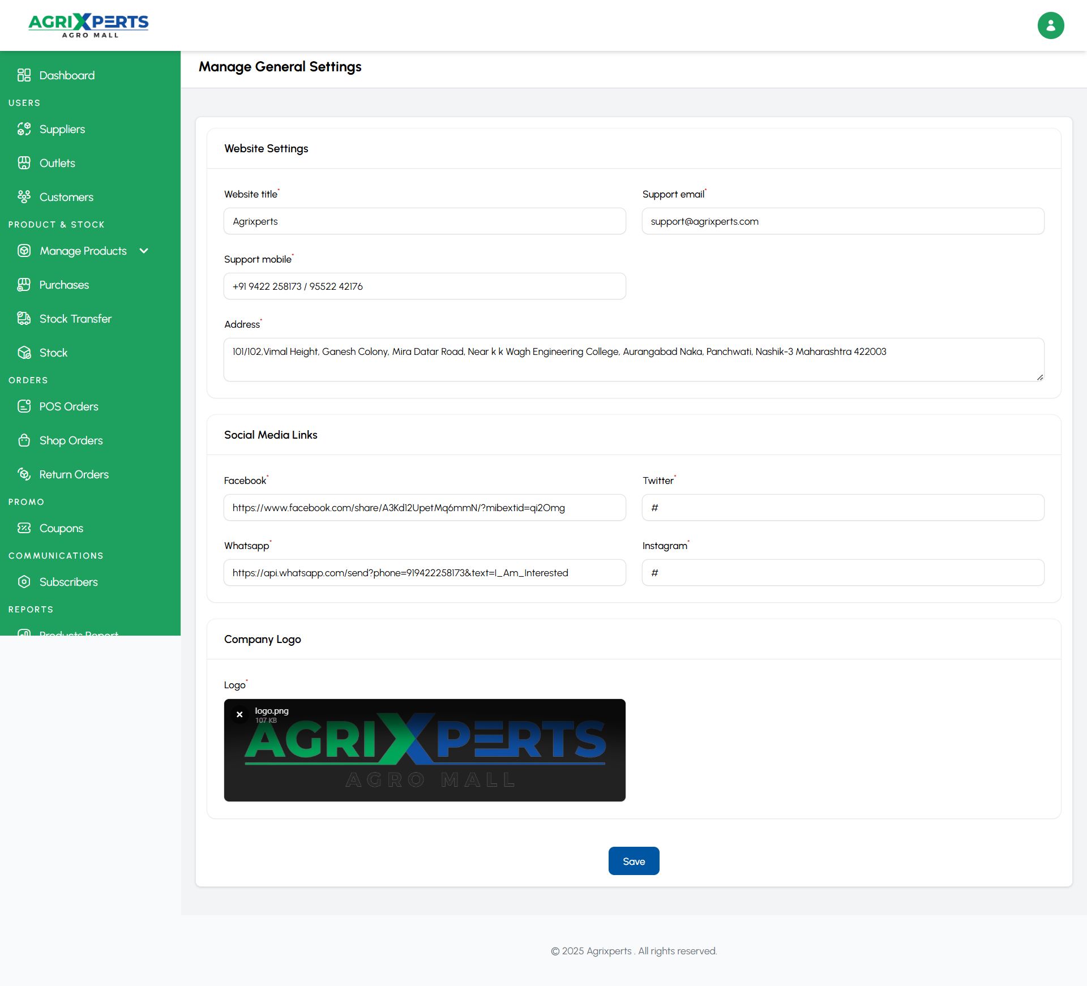Remove logo.png with the X icon
The width and height of the screenshot is (1087, 986).
coord(239,714)
